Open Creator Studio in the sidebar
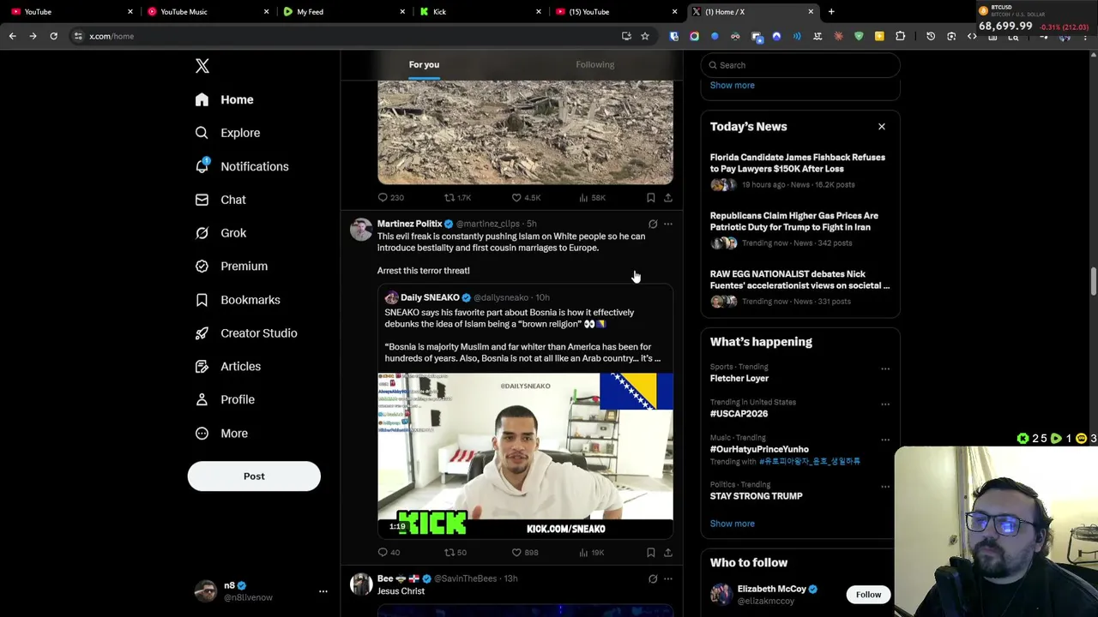 (245, 333)
